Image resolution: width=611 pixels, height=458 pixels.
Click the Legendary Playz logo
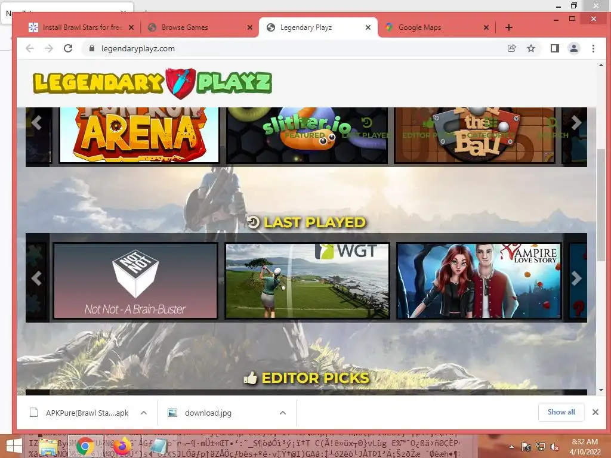[x=152, y=83]
